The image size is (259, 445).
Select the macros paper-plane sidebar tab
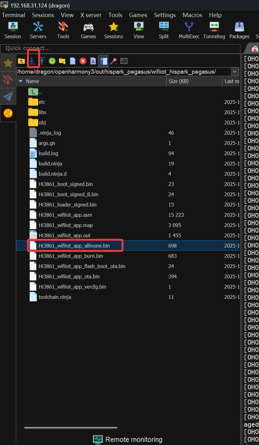[8, 96]
